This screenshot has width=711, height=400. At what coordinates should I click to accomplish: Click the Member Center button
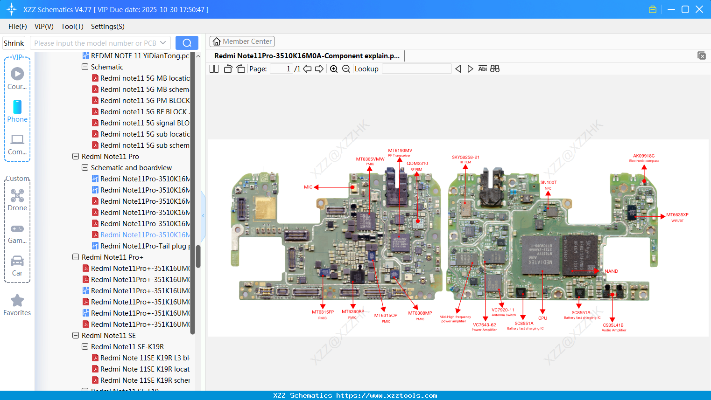pos(242,41)
